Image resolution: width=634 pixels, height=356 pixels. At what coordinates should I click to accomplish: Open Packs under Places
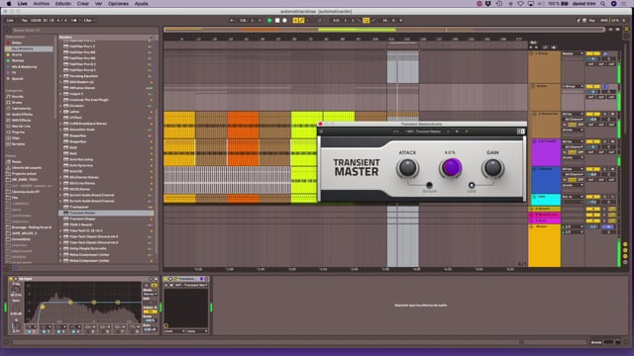pyautogui.click(x=16, y=162)
